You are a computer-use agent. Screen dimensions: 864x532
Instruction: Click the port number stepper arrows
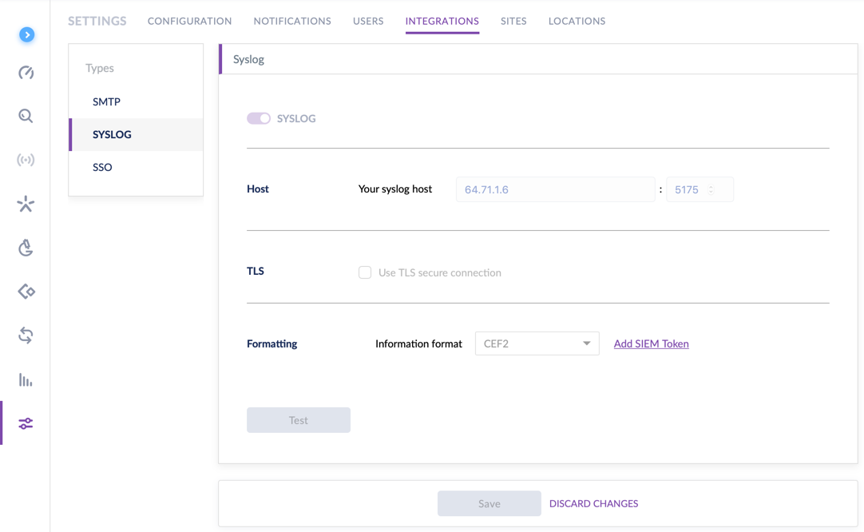point(711,189)
